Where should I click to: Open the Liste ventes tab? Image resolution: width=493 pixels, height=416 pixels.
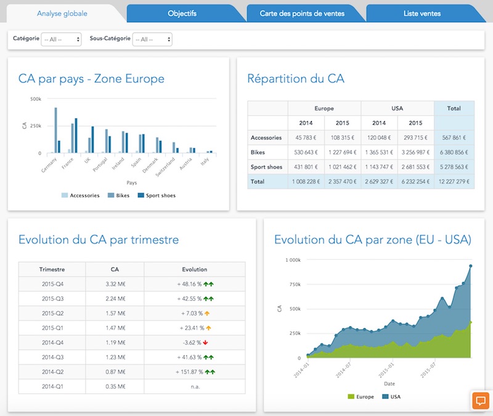[x=422, y=14]
